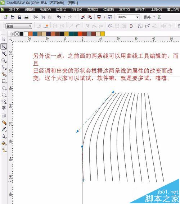180x204 pixels.
Task: Select the Pick (arrow) tool
Action: (x=4, y=39)
